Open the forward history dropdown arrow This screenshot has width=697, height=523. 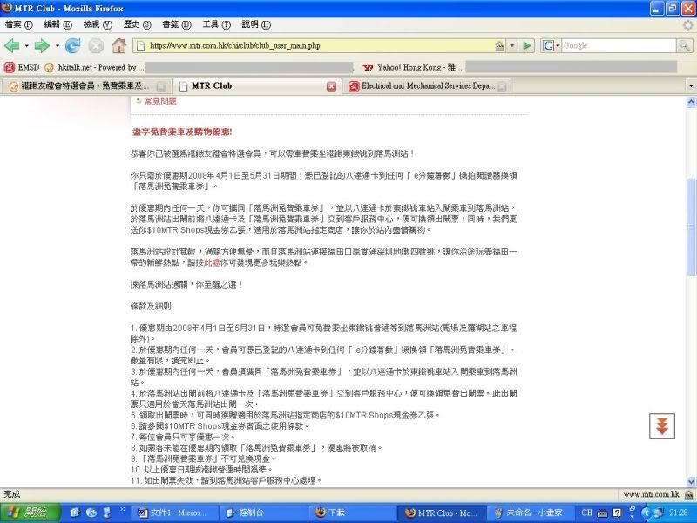pyautogui.click(x=57, y=46)
